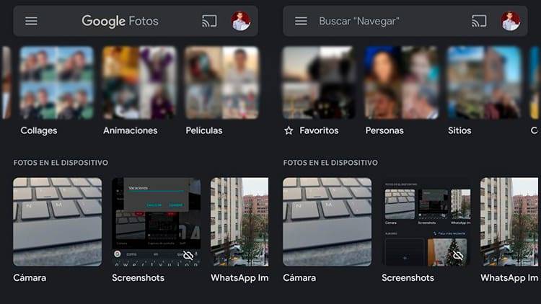Screen dimensions: 541x304
Task: Open the Películas thumbnail
Action: point(221,83)
